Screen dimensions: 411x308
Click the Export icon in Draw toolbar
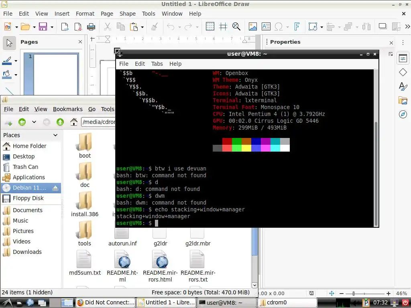[x=65, y=26]
